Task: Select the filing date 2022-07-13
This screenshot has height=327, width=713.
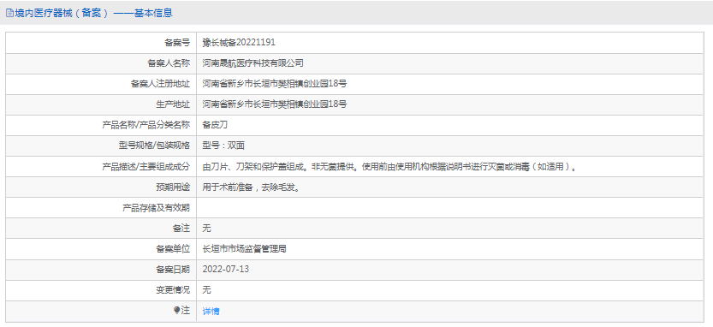Action: 226,270
